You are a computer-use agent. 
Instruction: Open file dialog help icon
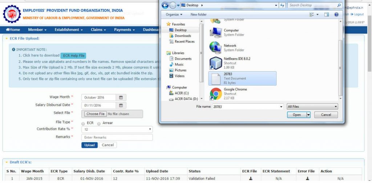coord(336,15)
